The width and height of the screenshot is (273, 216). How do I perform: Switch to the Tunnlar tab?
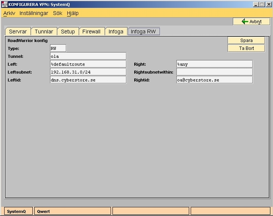click(45, 31)
